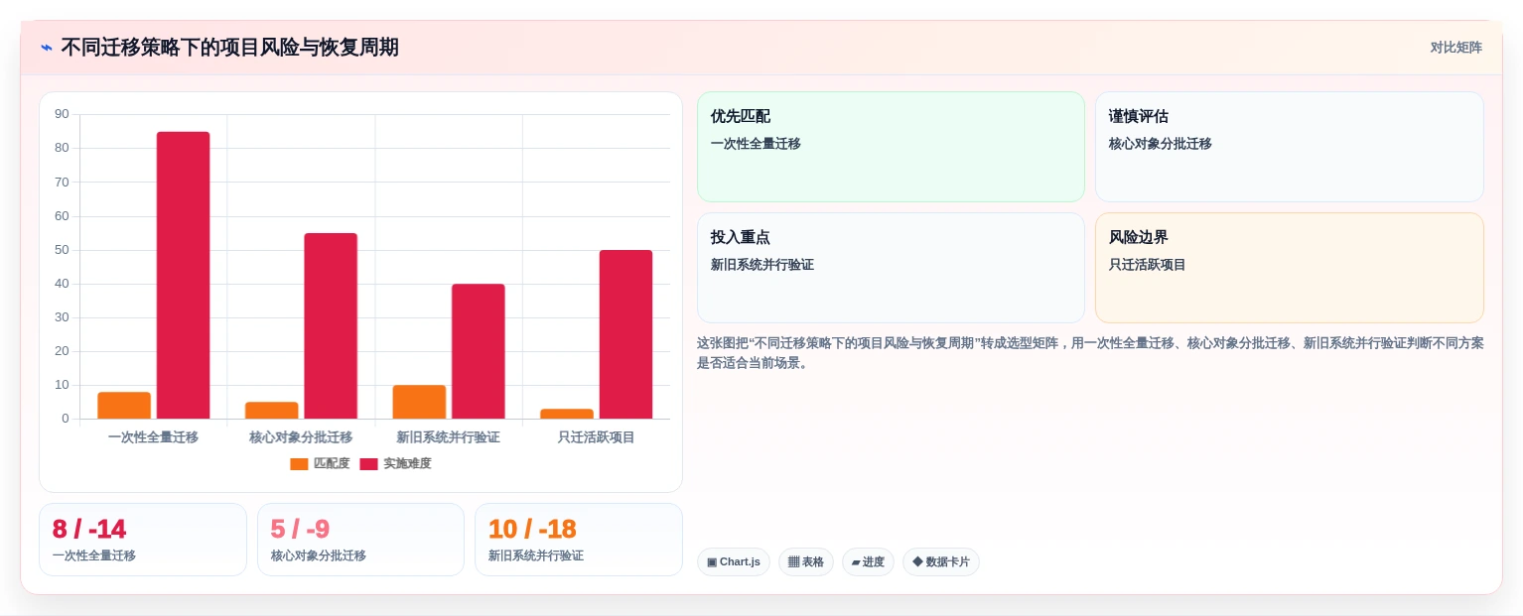This screenshot has height=616, width=1523.
Task: Select the red 新旧系统并行验证 bar
Action: pyautogui.click(x=479, y=351)
